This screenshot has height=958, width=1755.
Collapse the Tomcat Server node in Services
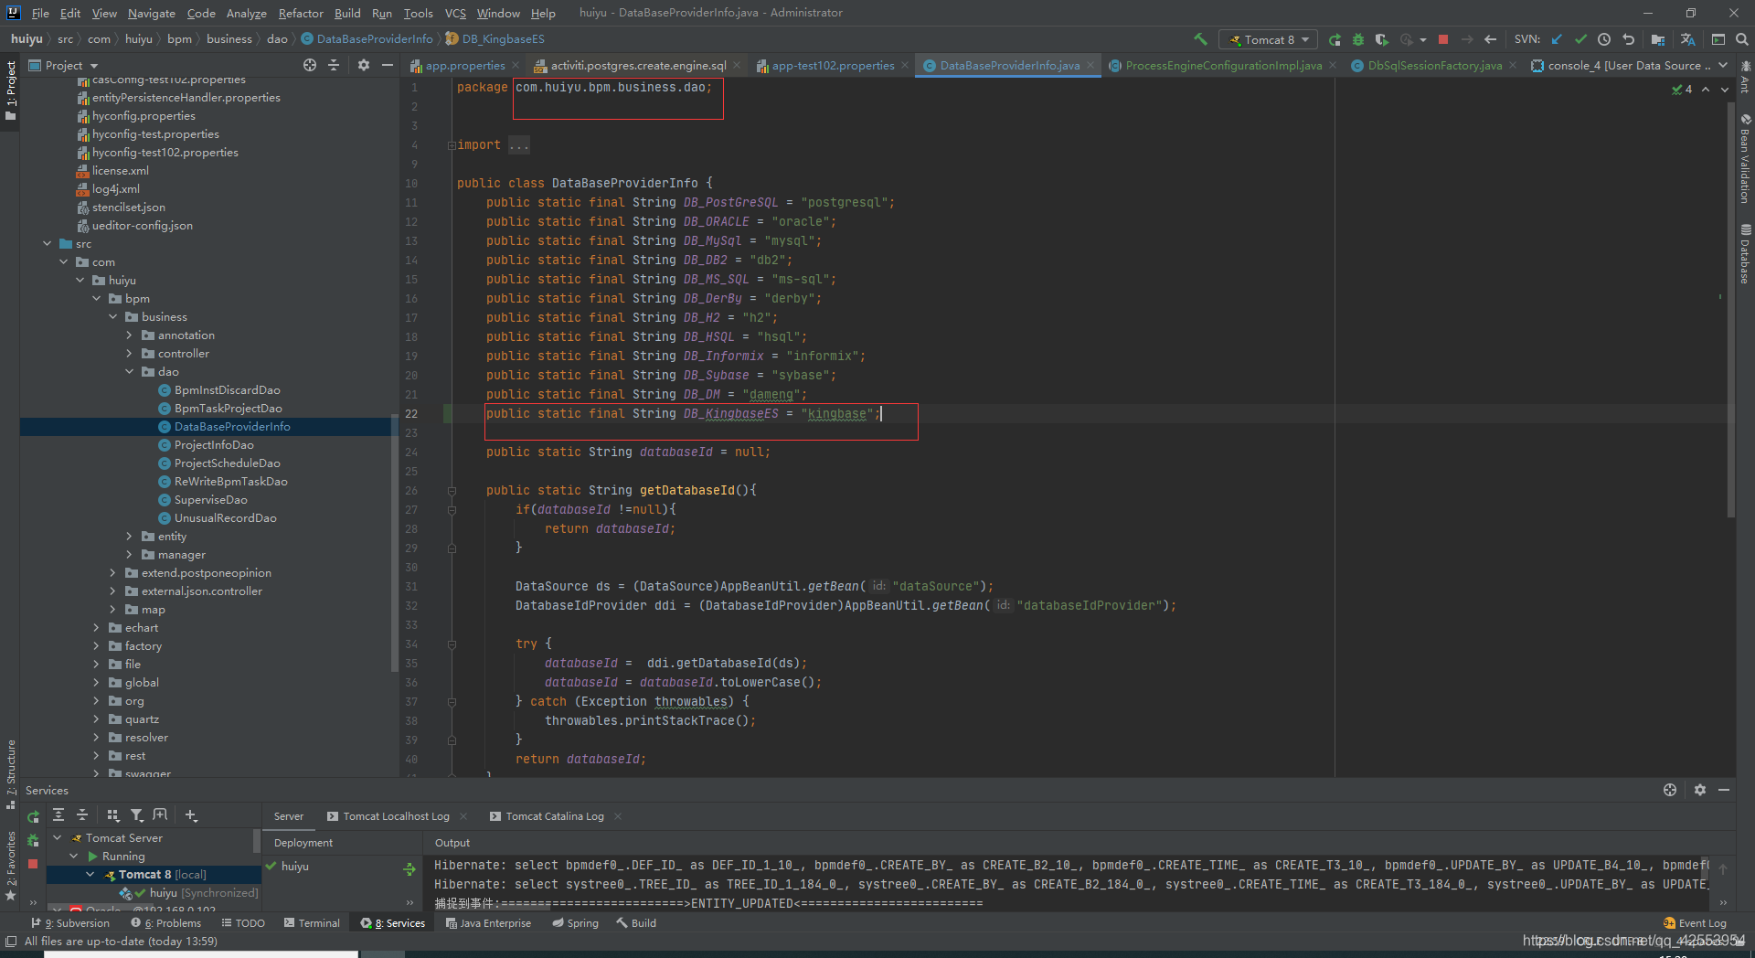(x=58, y=837)
